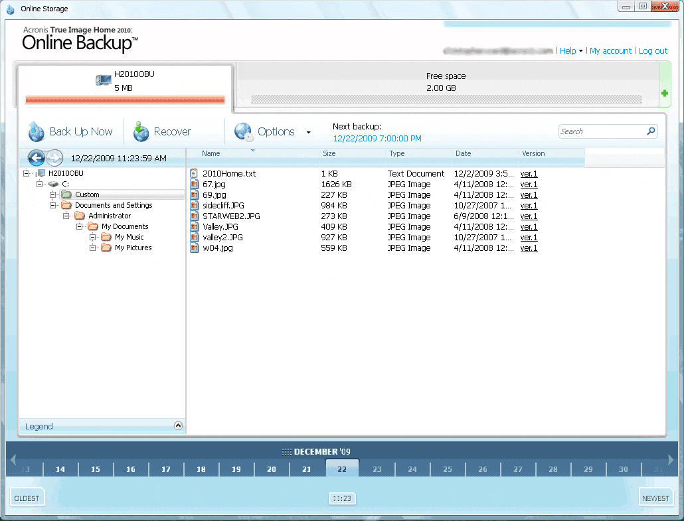The image size is (684, 521).
Task: Collapse the Administrator folder node
Action: [x=66, y=216]
